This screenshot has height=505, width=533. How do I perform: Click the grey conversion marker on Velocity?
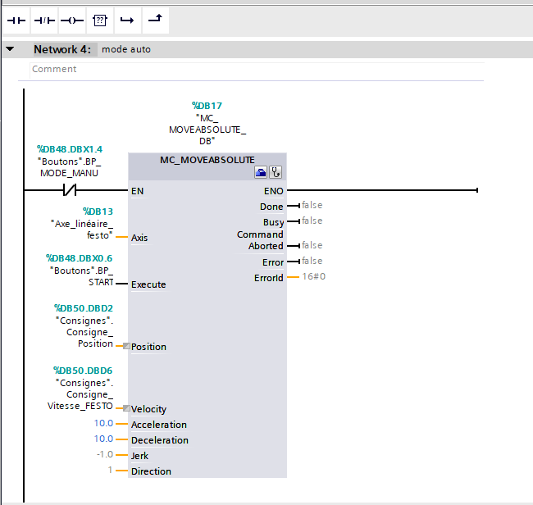[126, 408]
